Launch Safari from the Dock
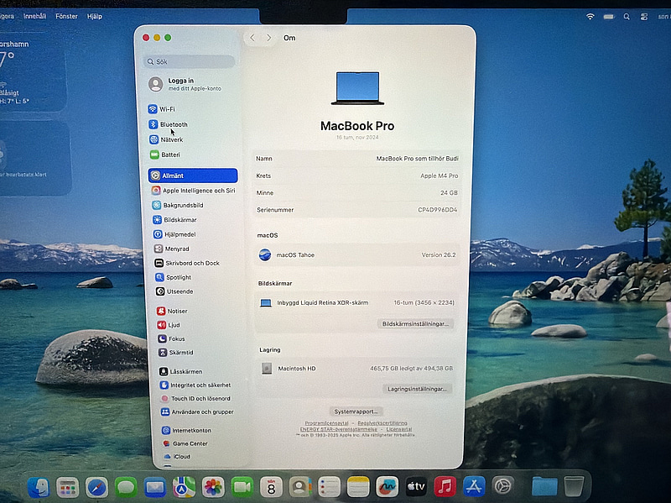Screen dimensions: 671x503 pyautogui.click(x=96, y=486)
